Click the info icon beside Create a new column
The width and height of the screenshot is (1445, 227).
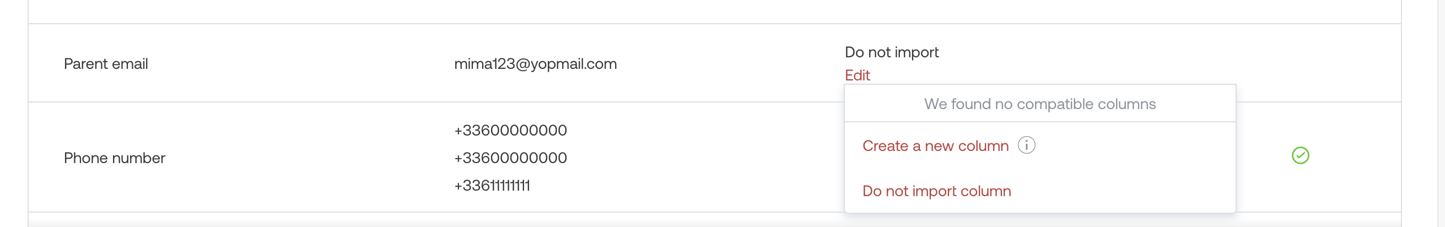pyautogui.click(x=1026, y=145)
